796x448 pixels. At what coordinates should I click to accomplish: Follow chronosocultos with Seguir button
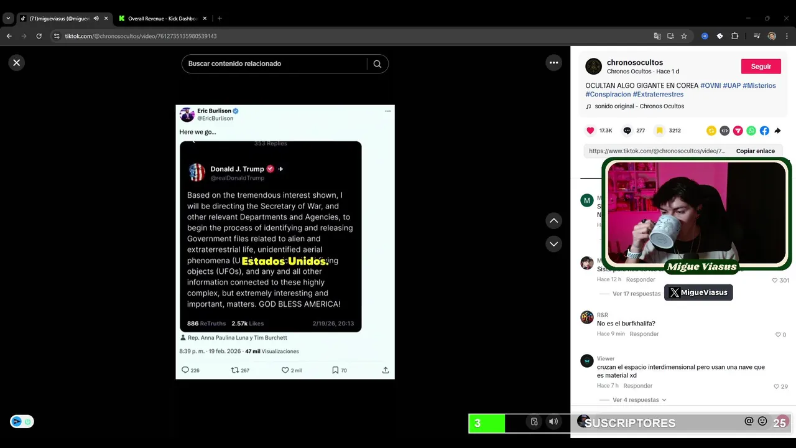(x=761, y=67)
